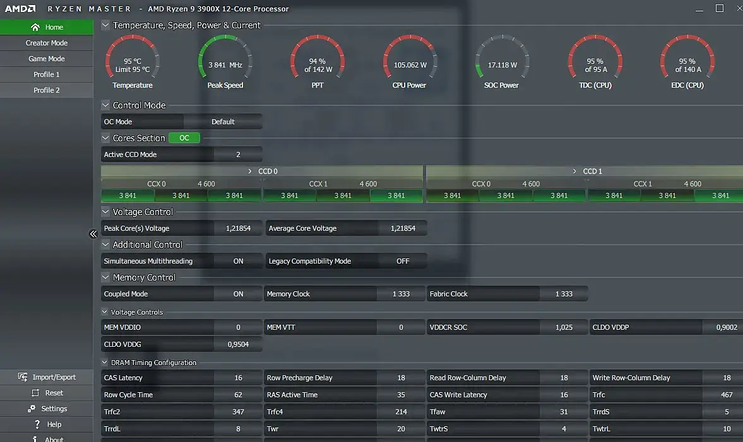Click the AMD logo

(x=20, y=9)
